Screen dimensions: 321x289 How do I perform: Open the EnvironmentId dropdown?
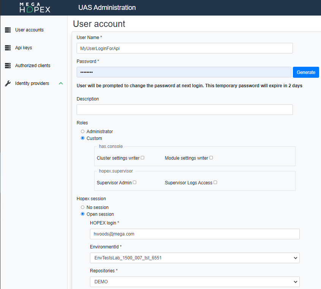[195, 258]
